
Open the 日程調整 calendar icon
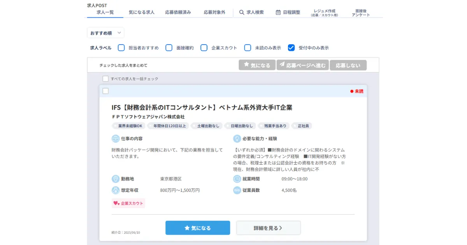(278, 12)
